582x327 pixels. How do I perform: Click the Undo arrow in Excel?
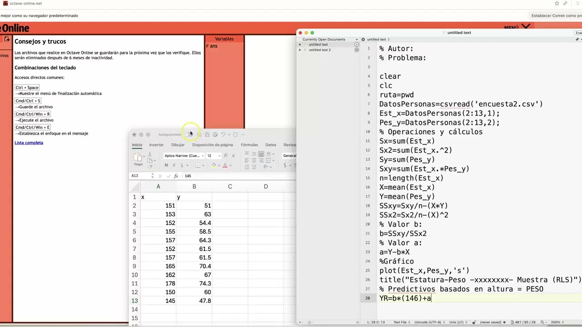point(223,134)
